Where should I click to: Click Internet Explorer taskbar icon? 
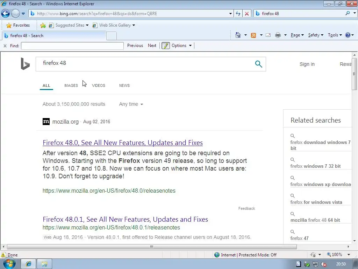point(28,264)
